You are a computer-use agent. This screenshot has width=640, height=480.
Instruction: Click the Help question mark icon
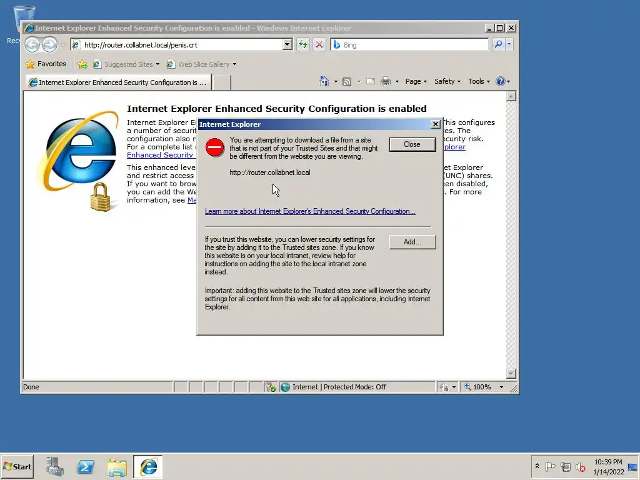coord(501,81)
